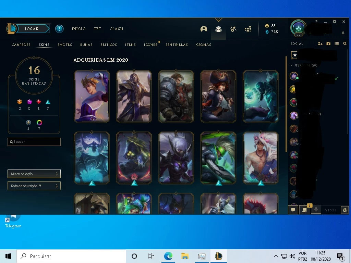Click the legacy emblem icon above 4
This screenshot has width=351, height=263.
point(28,123)
